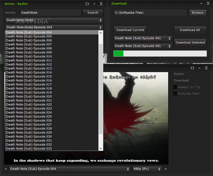Click the O button in player window title bar
This screenshot has width=213, height=176.
(x=192, y=68)
